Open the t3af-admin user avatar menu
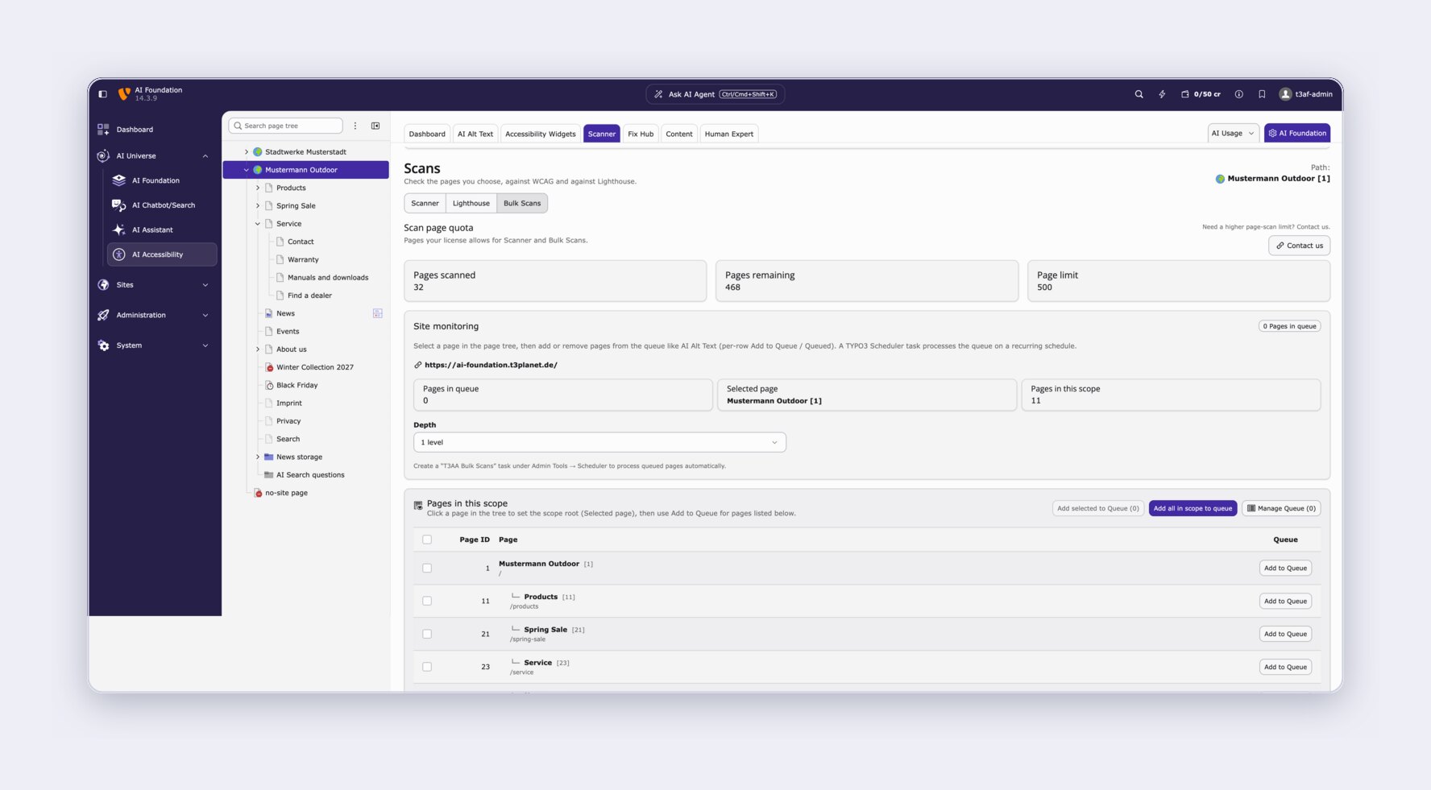Screen dimensions: 1431x790 coord(1305,94)
